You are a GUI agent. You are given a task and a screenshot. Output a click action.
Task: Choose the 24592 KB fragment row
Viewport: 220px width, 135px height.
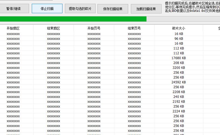[179, 82]
